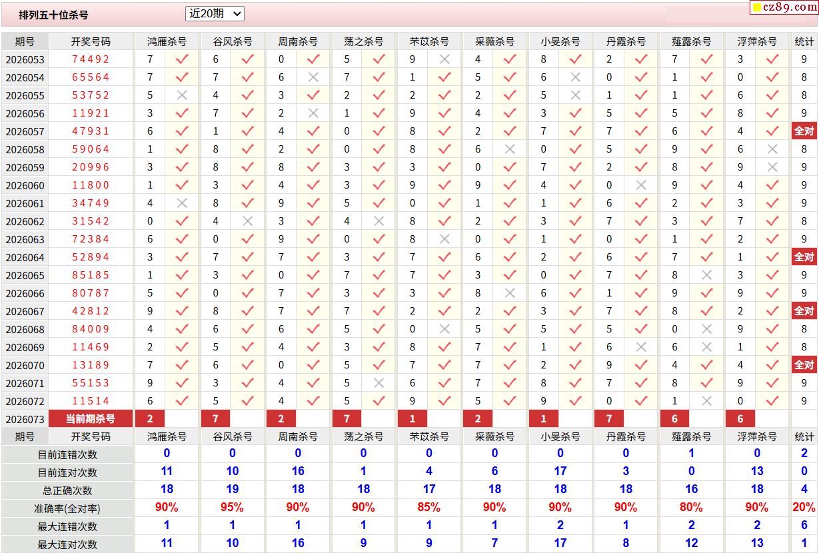The height and width of the screenshot is (555, 819).
Task: Click winning number 74492
Action: coord(91,59)
